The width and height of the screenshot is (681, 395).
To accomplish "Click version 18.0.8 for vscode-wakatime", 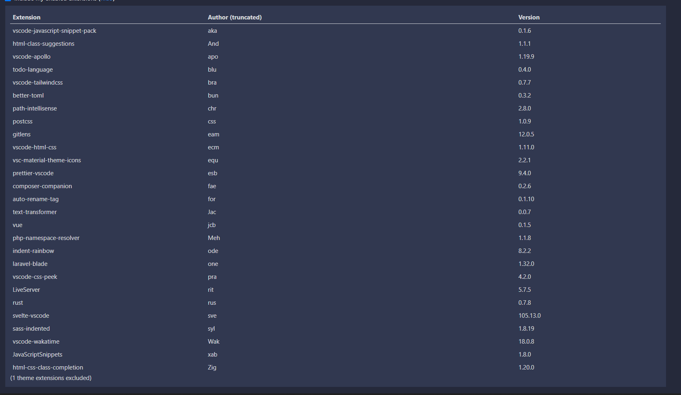I will [526, 342].
